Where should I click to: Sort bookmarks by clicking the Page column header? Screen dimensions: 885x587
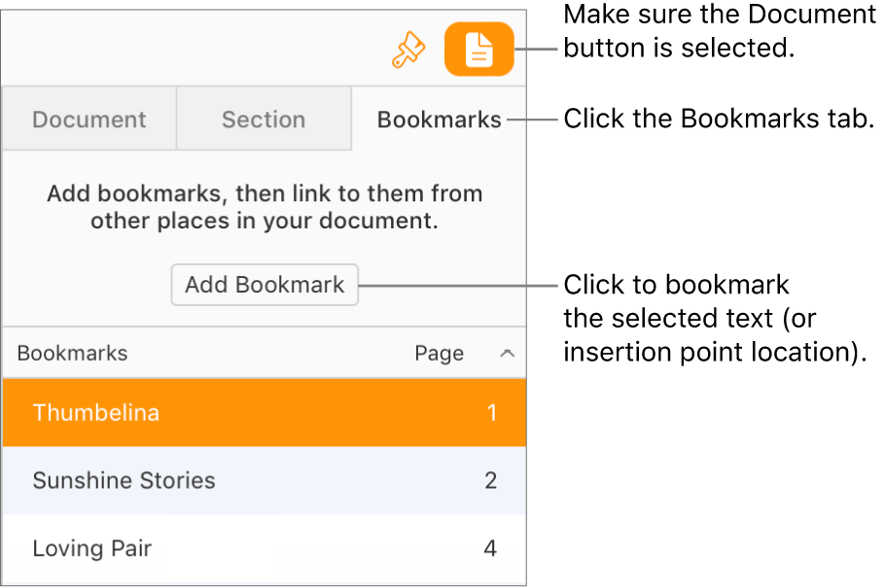click(x=439, y=354)
